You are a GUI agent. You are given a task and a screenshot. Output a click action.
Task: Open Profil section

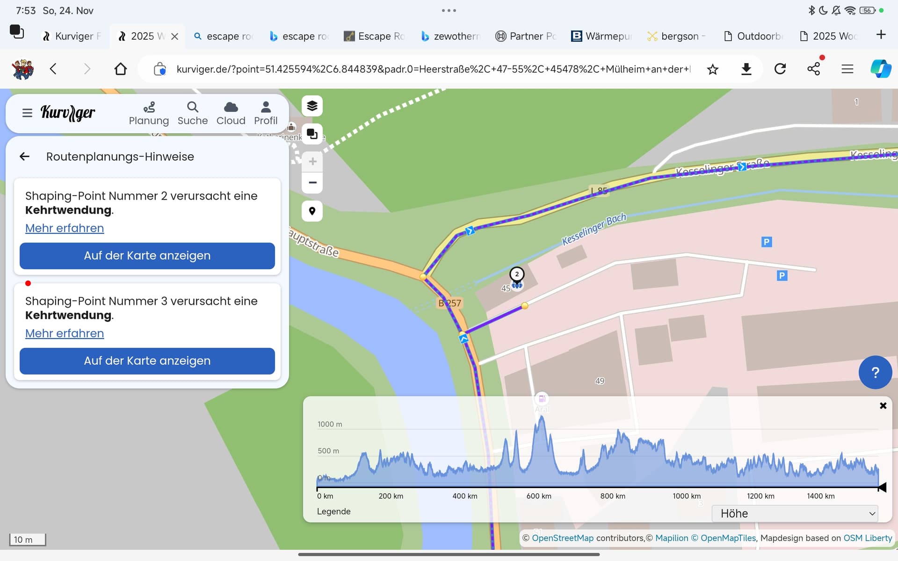tap(266, 114)
